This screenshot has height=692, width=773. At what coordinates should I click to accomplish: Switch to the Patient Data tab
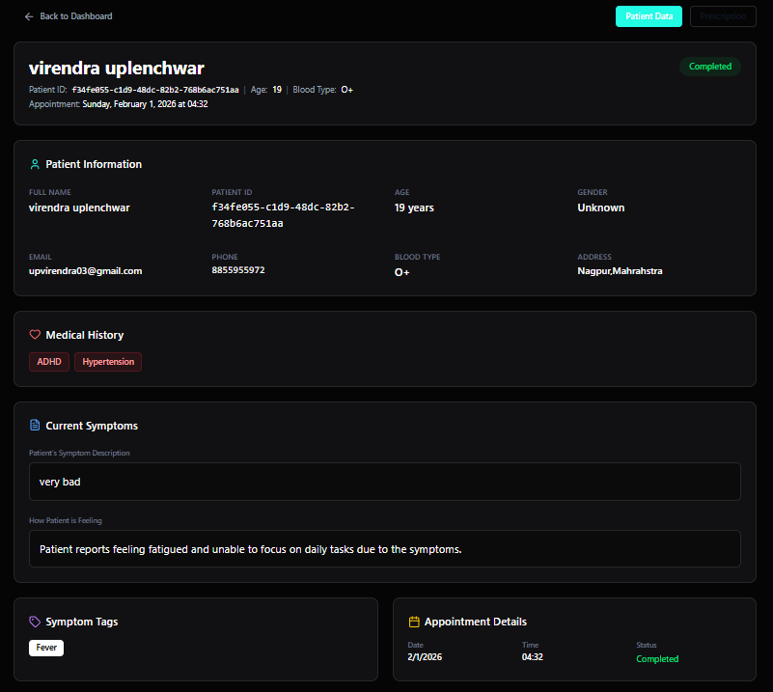pyautogui.click(x=649, y=16)
